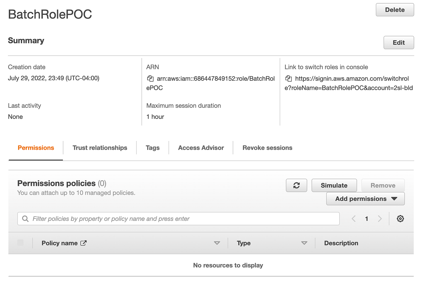
Task: Click the Policy name column header
Action: click(60, 243)
